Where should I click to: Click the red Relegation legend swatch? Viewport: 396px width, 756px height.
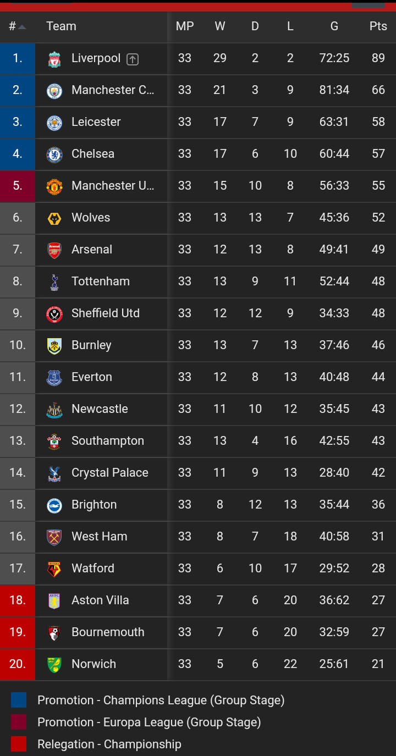pyautogui.click(x=19, y=744)
